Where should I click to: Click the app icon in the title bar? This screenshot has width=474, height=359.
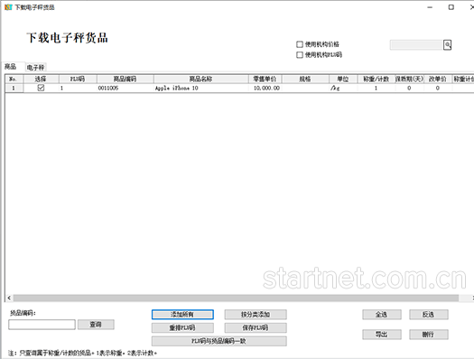click(8, 7)
